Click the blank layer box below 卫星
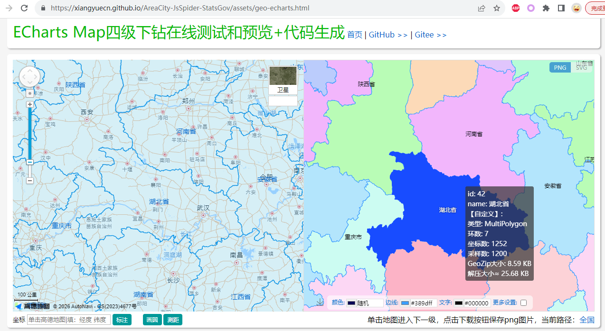This screenshot has width=605, height=331. [x=283, y=101]
